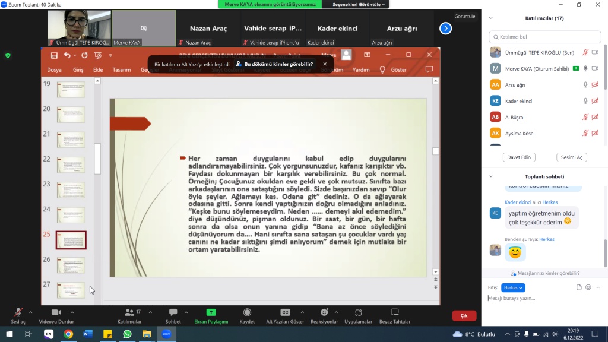Open Reaksiyonlar emoji reactions
The width and height of the screenshot is (608, 342).
324,312
